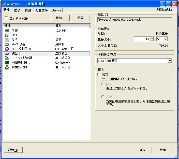This screenshot has width=179, height=159.
Task: Select the 网络适配器 1 row label
Action: point(21,63)
